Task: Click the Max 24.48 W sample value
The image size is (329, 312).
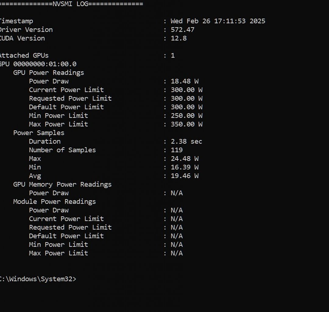Action: click(185, 159)
